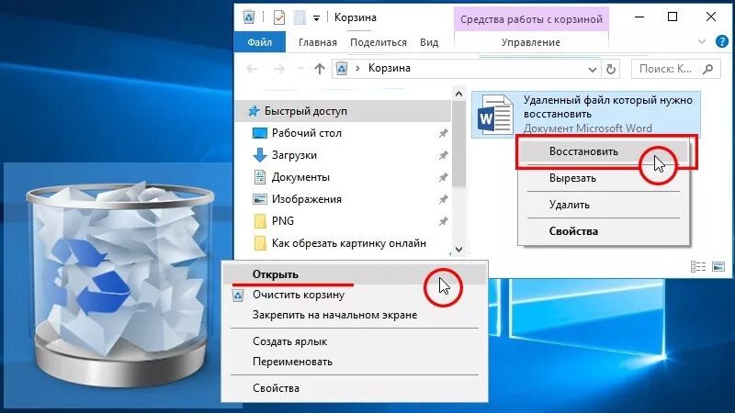Open the Как обрезать картинку онлайн folder
Image resolution: width=735 pixels, height=413 pixels.
pyautogui.click(x=349, y=243)
